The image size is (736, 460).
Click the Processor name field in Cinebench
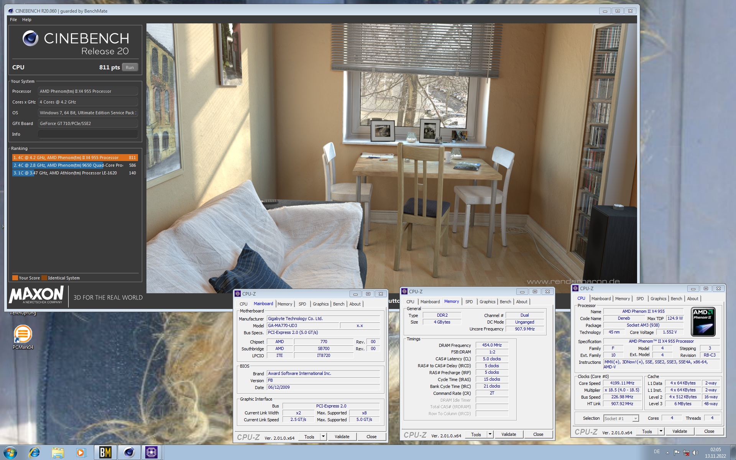[x=88, y=91]
